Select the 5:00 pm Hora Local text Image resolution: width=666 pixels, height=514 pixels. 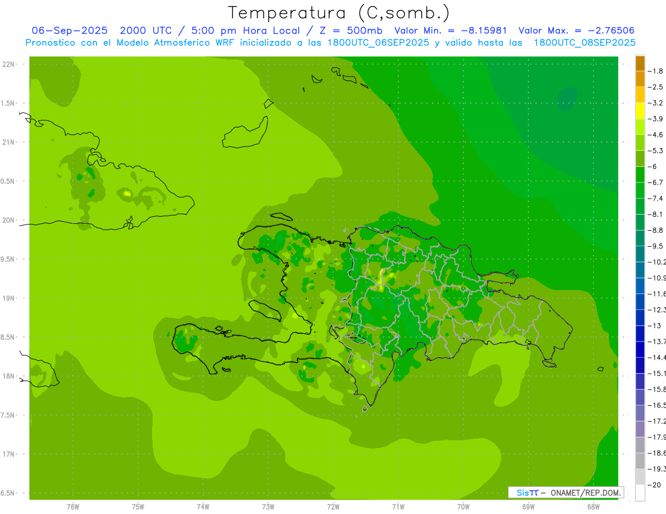pyautogui.click(x=245, y=30)
